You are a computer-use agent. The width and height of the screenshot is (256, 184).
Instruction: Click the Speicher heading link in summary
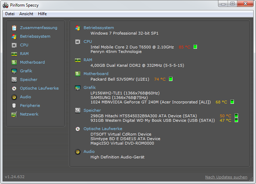click(x=92, y=110)
